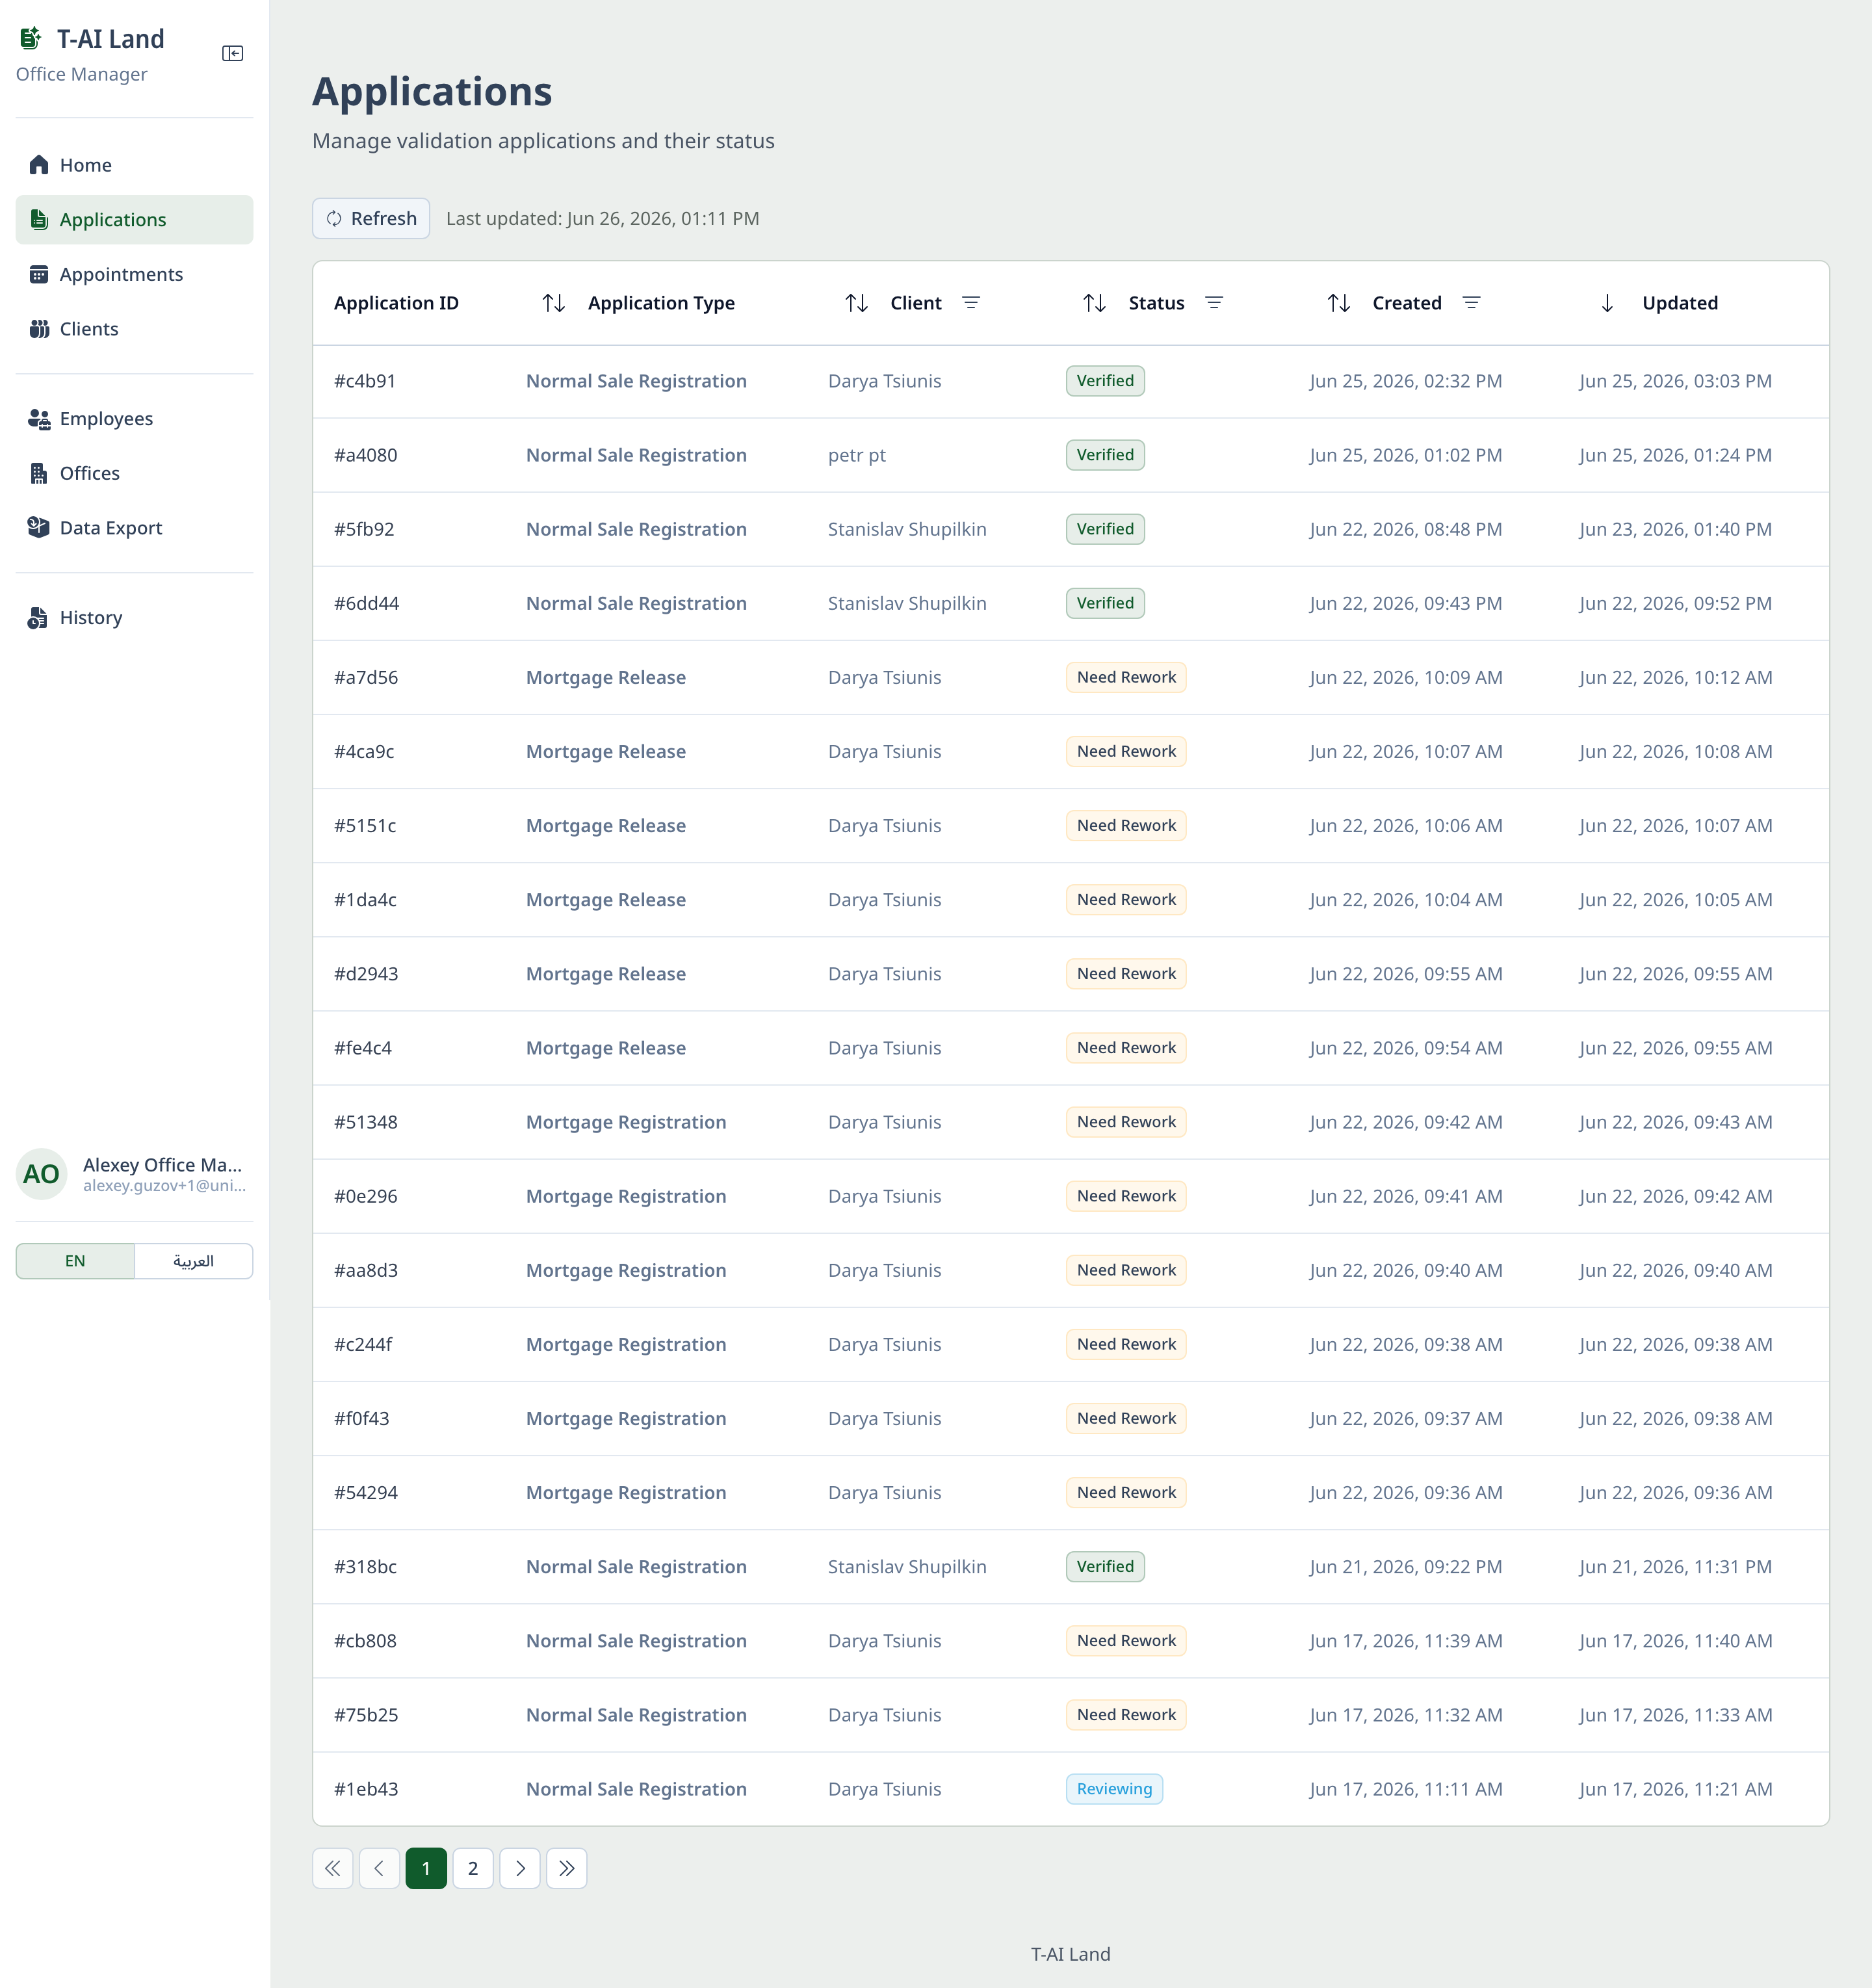This screenshot has height=1988, width=1872.
Task: Click the Clients people icon
Action: point(39,329)
